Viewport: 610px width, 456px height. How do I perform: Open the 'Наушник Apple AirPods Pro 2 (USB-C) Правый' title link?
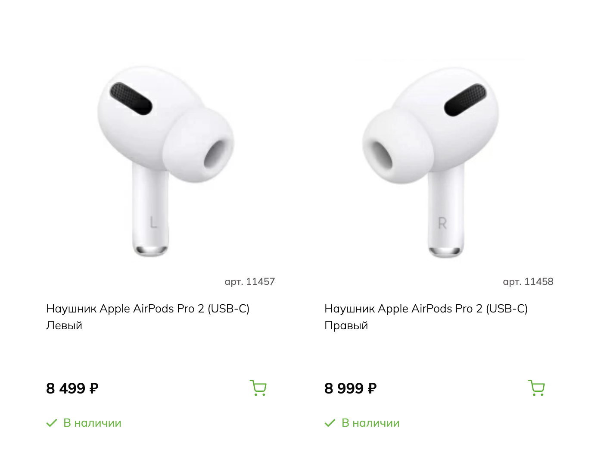click(426, 317)
